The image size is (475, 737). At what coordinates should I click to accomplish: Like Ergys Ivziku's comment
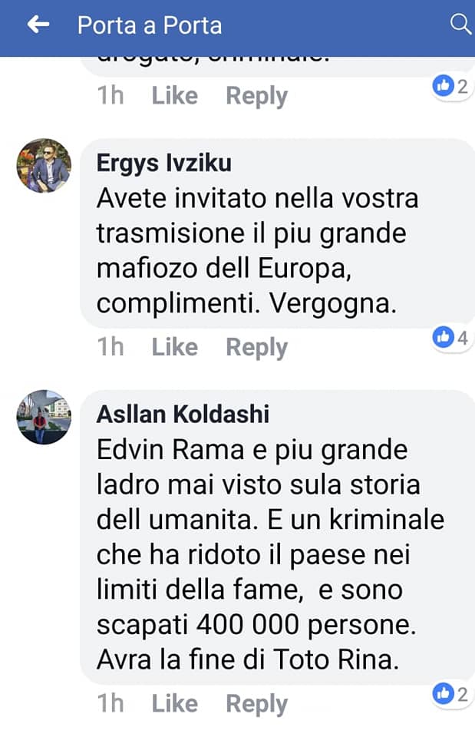[x=175, y=347]
